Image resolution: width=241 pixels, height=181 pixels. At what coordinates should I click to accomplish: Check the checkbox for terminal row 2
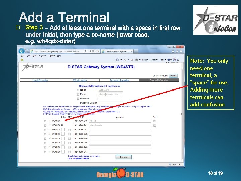[45, 125]
